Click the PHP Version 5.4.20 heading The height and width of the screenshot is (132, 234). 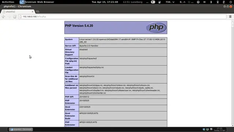pos(79,26)
